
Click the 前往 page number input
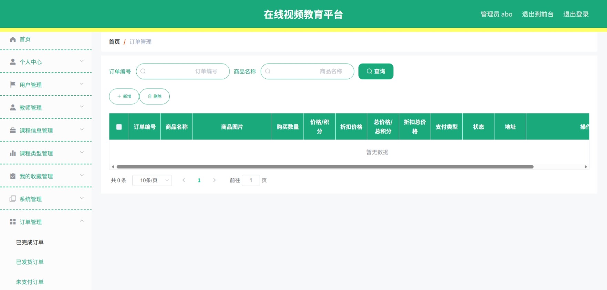click(x=251, y=180)
